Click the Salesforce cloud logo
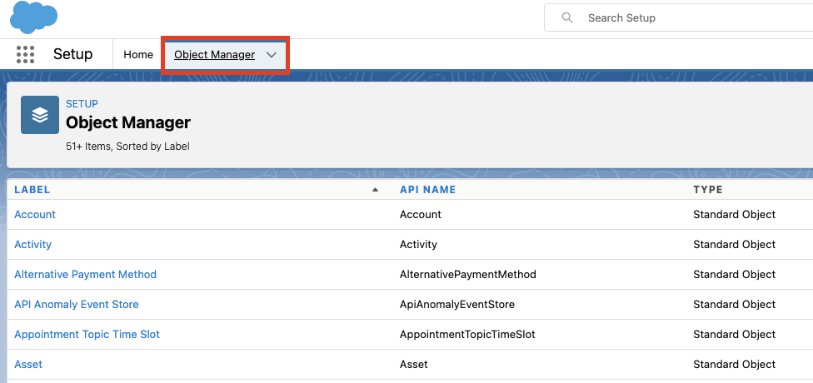The height and width of the screenshot is (383, 813). coord(33,17)
